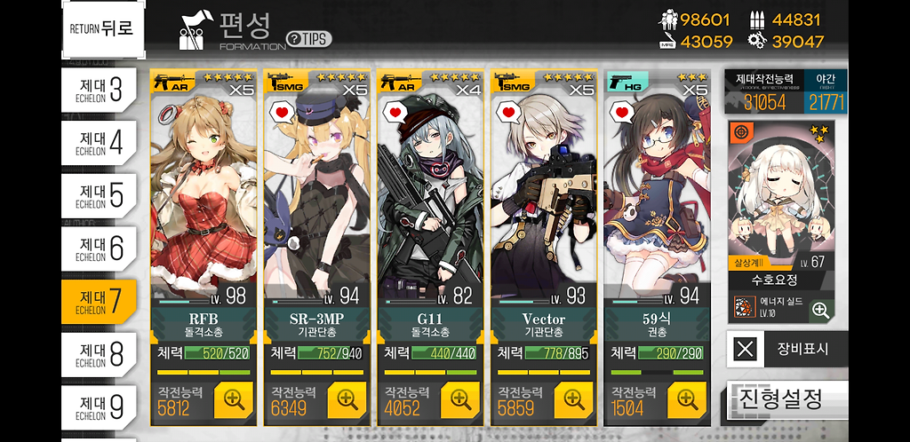The image size is (910, 442).
Task: Open the 진형설정 formation settings button
Action: click(787, 399)
